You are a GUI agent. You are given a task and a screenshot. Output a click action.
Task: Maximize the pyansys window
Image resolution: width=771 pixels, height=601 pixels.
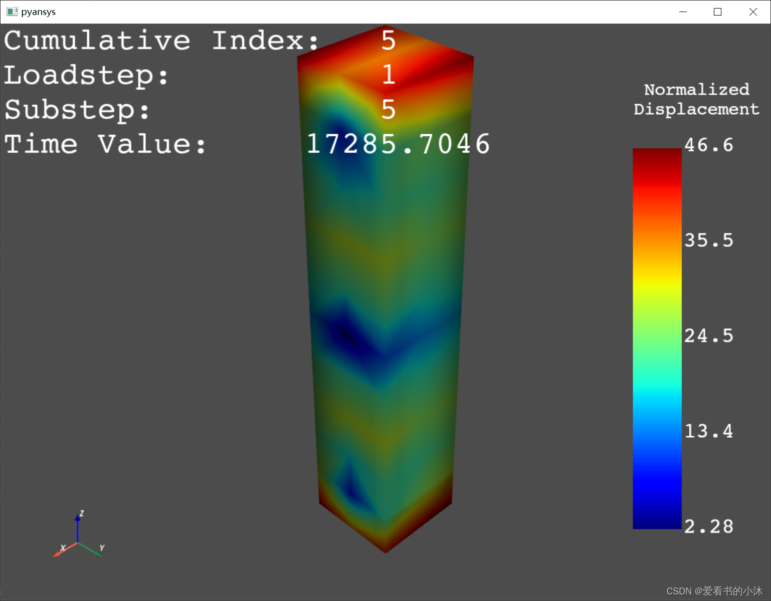(717, 12)
